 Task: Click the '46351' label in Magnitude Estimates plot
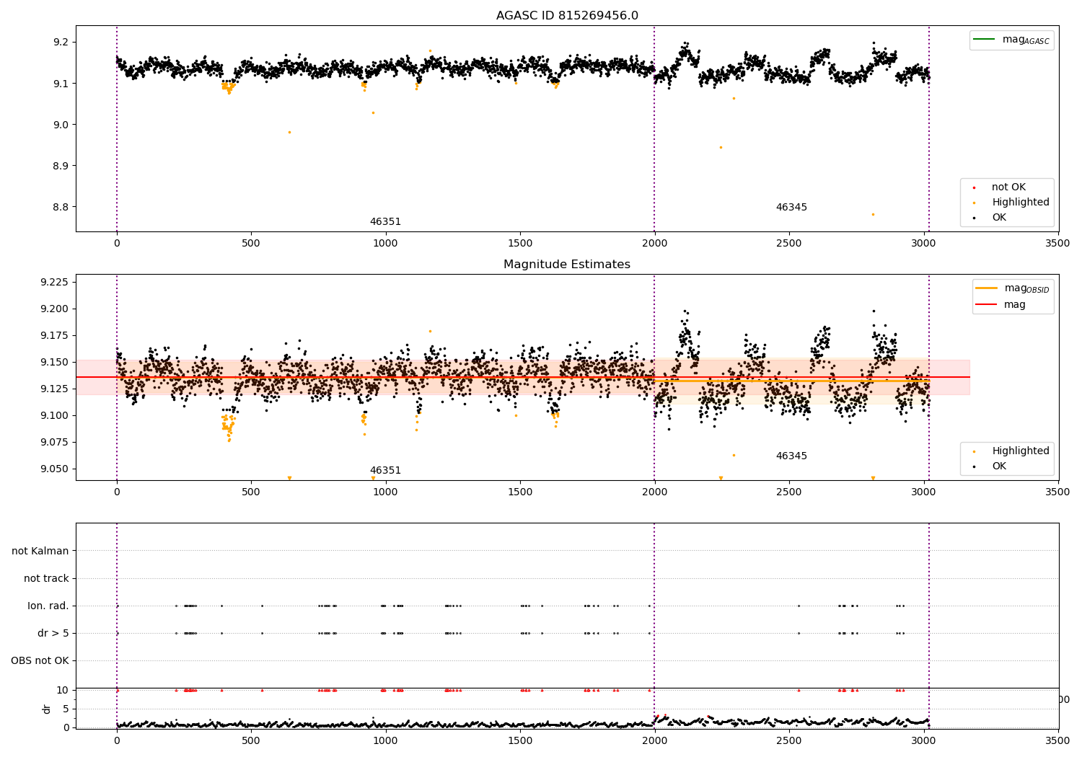coord(385,471)
